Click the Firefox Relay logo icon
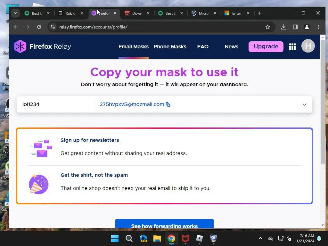The width and height of the screenshot is (328, 246). coord(20,46)
